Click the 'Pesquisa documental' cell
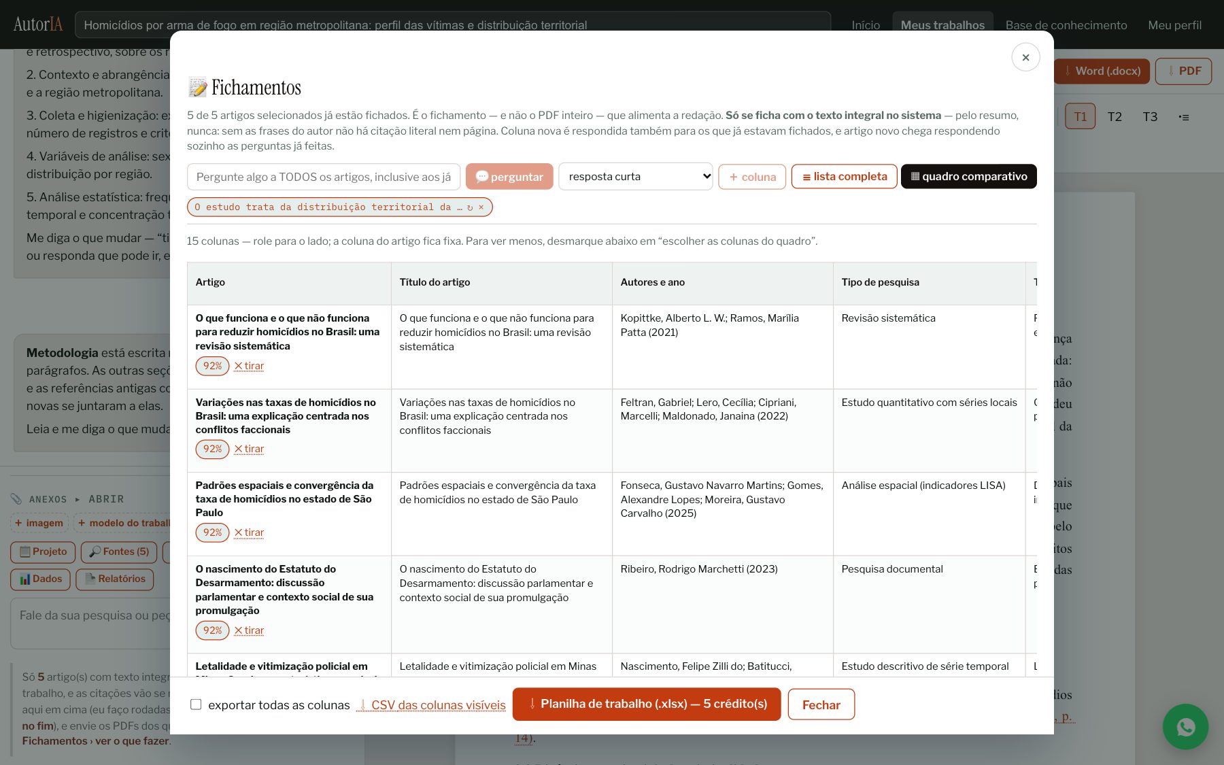 coord(929,605)
